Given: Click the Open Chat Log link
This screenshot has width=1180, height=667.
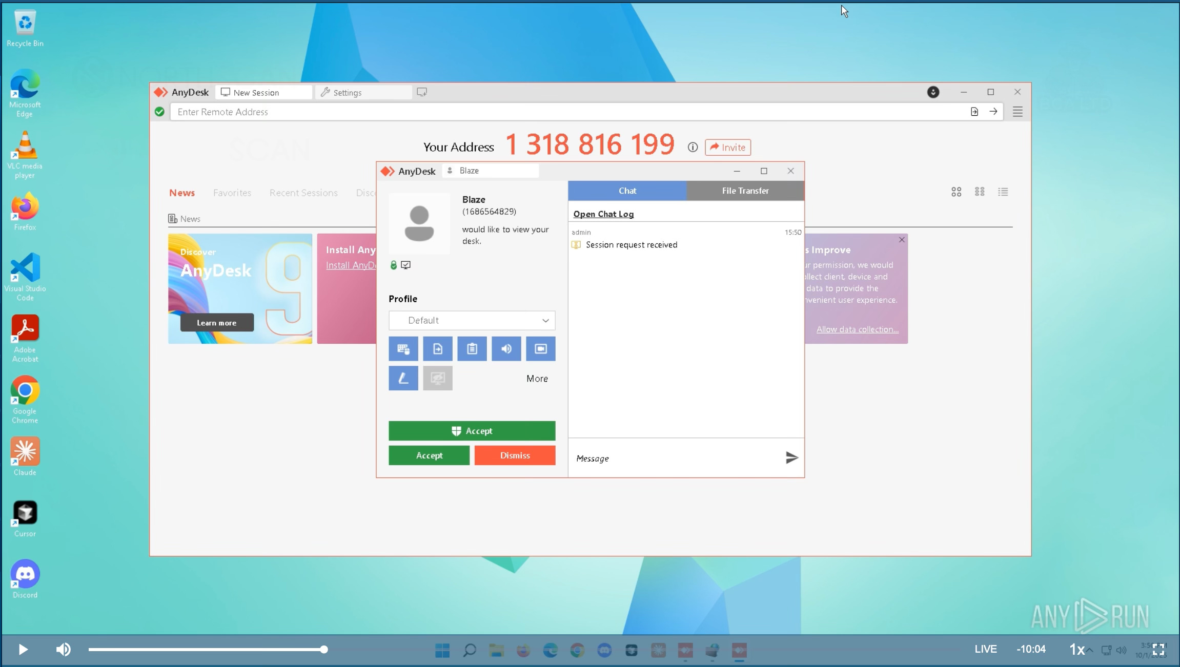Looking at the screenshot, I should click(x=603, y=214).
